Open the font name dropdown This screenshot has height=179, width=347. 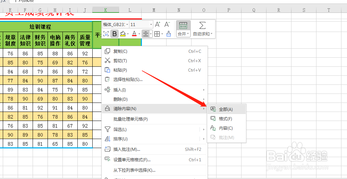click(127, 24)
